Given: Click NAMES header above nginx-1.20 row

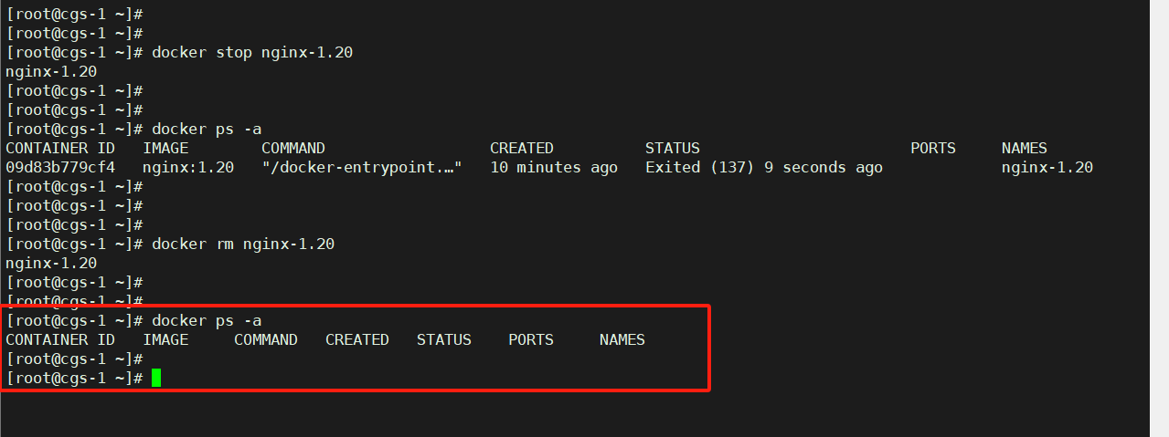Looking at the screenshot, I should [x=1025, y=148].
